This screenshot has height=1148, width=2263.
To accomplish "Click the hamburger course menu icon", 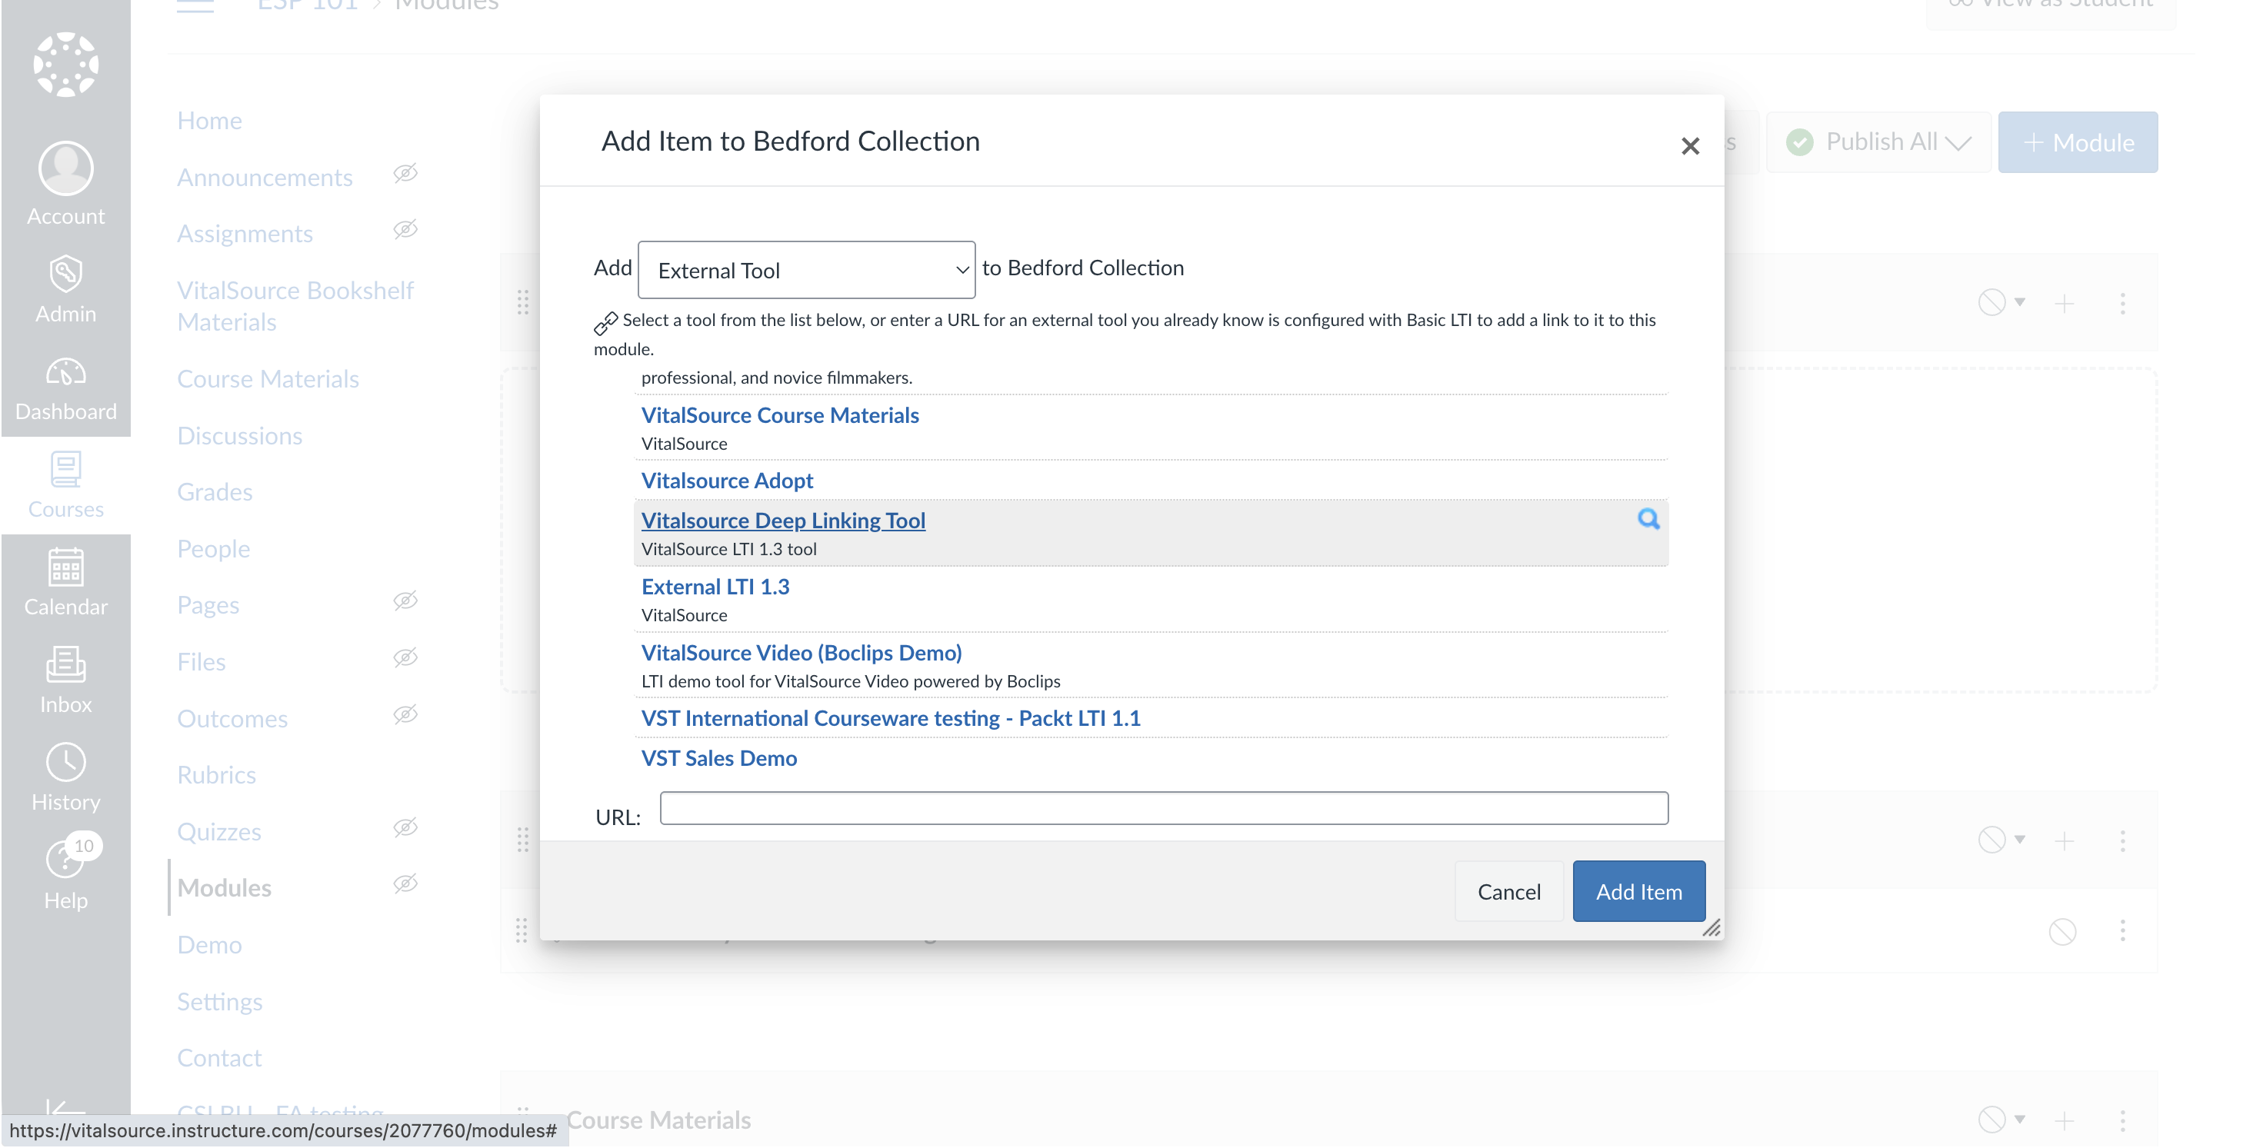I will pyautogui.click(x=195, y=5).
